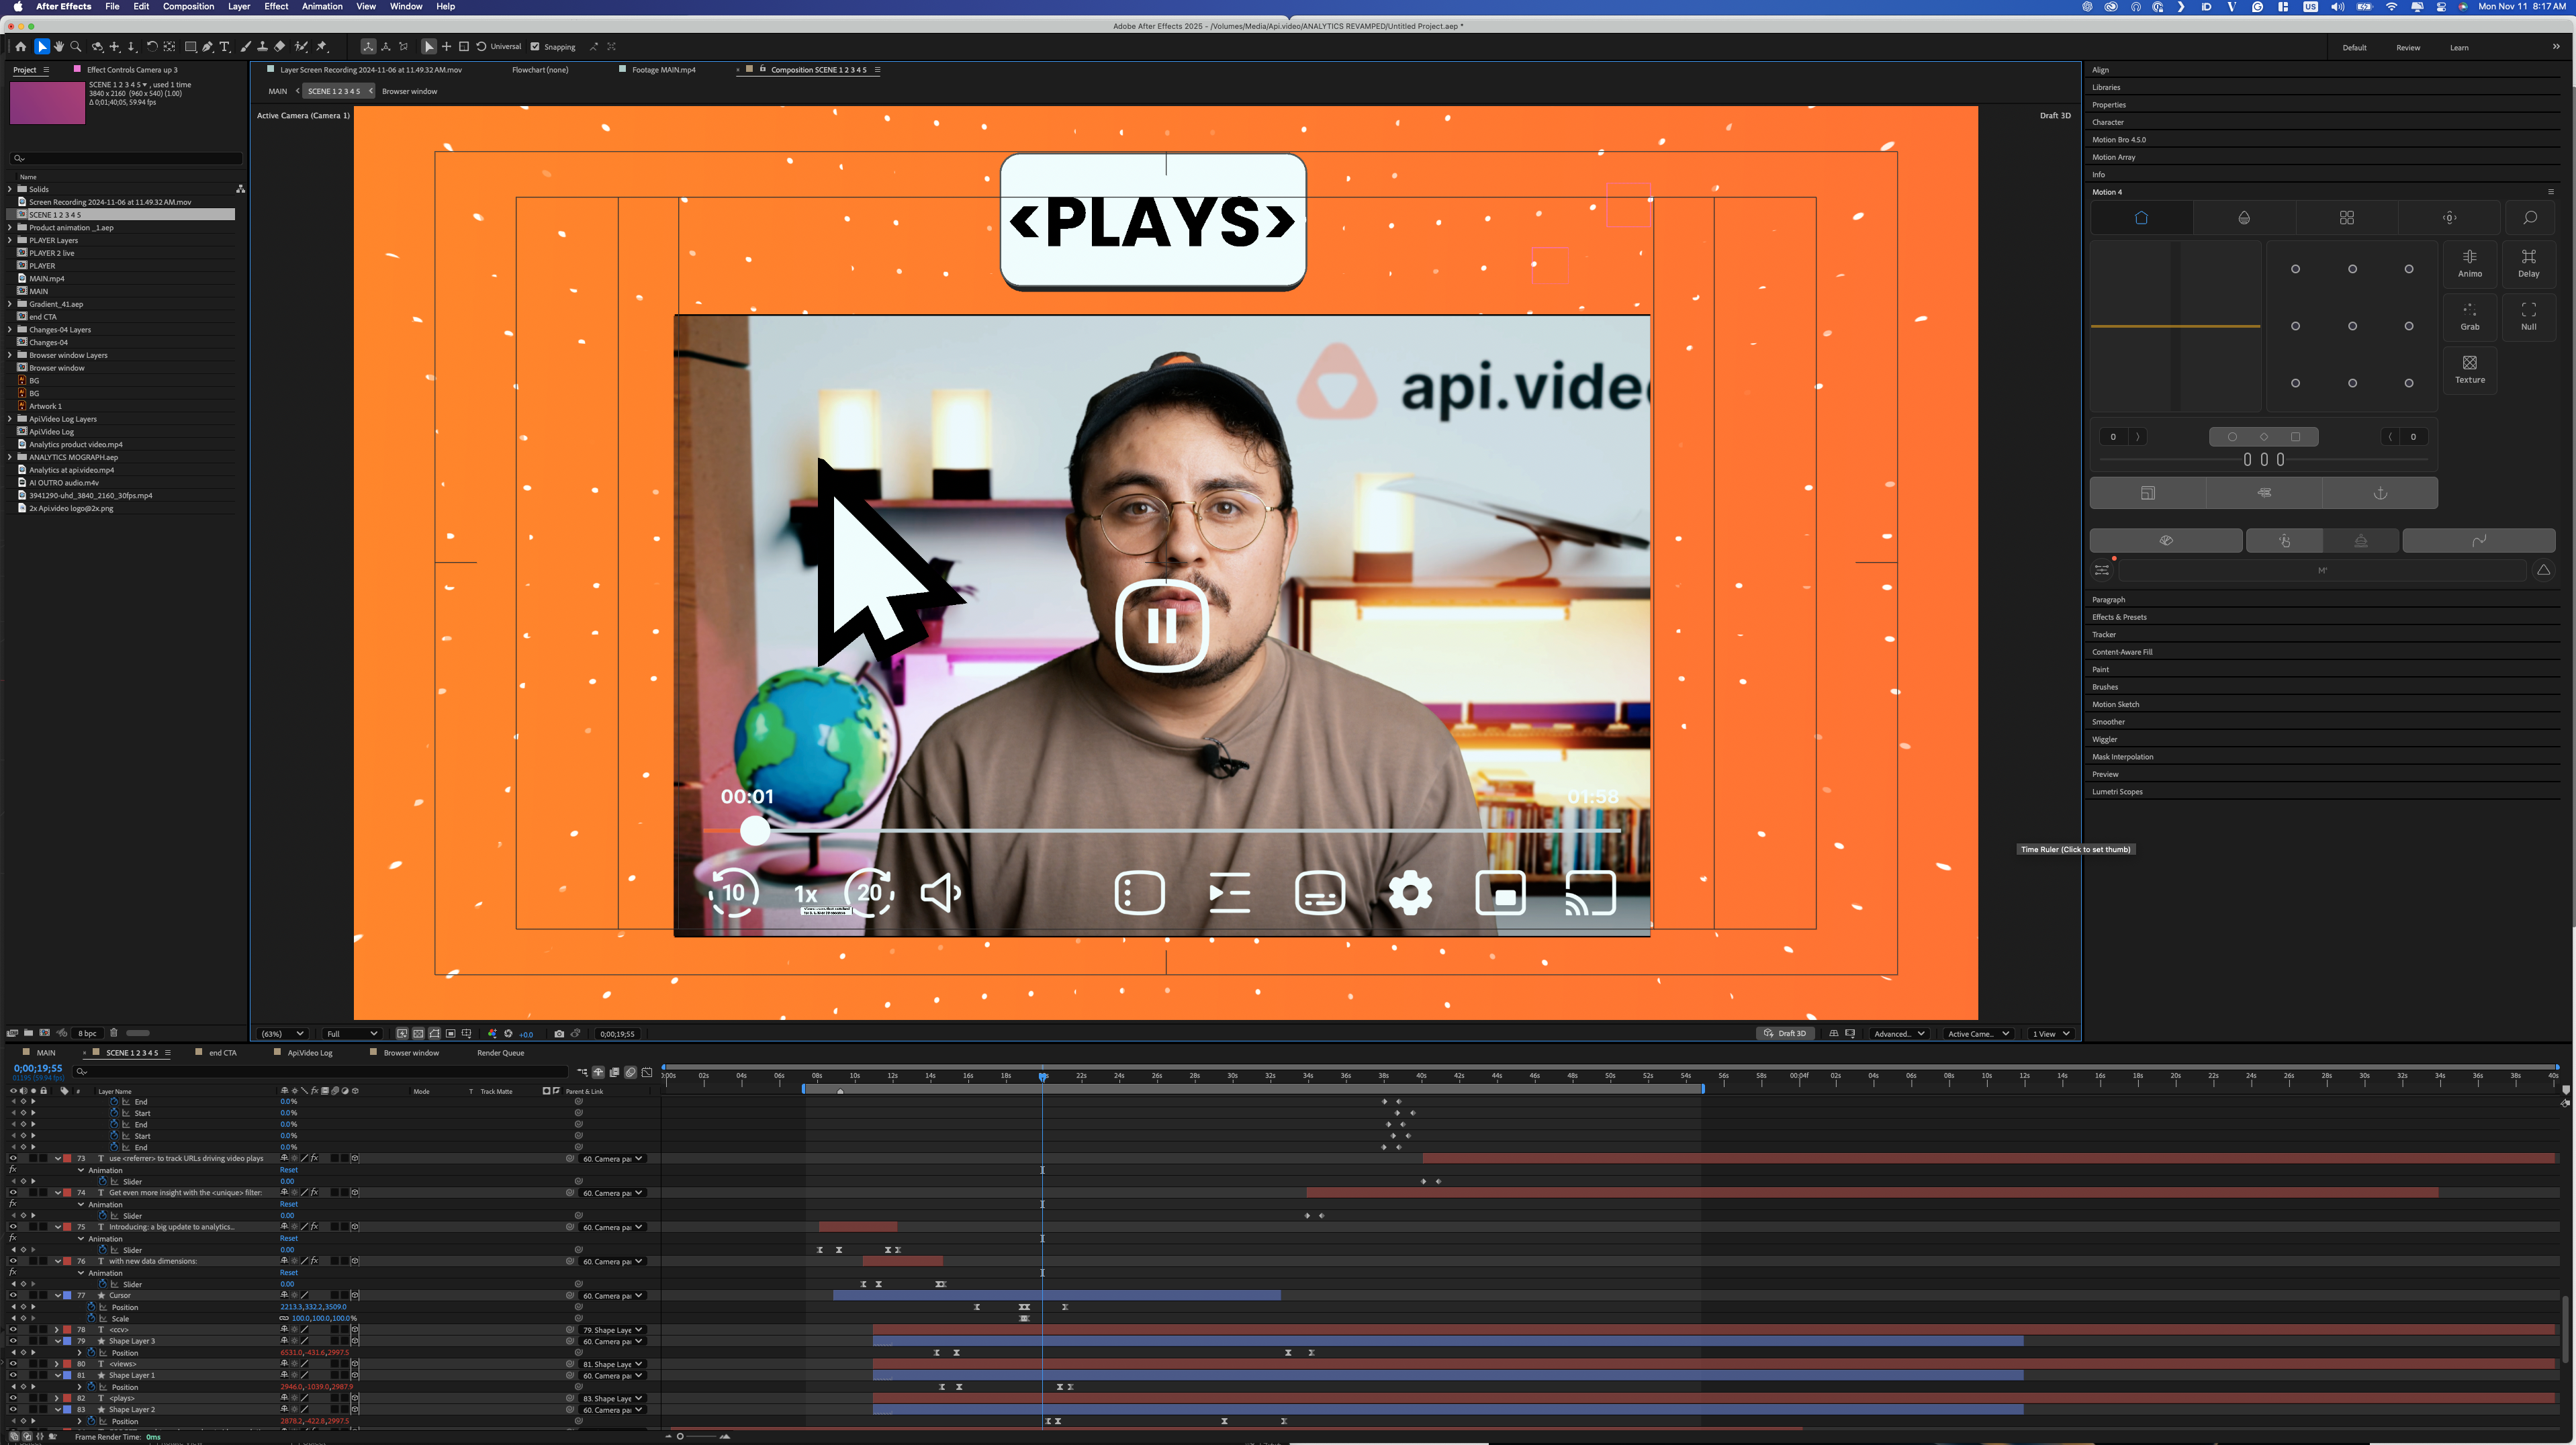Click the current timecode 0;00;19;55
This screenshot has height=1445, width=2576.
(38, 1069)
